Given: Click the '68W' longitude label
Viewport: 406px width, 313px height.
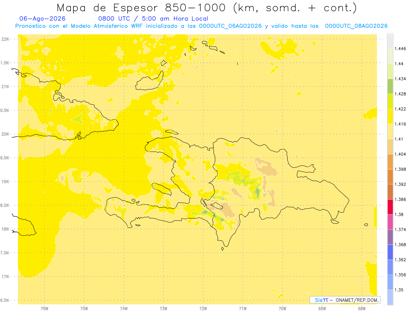Looking at the screenshot, I should tap(362, 309).
